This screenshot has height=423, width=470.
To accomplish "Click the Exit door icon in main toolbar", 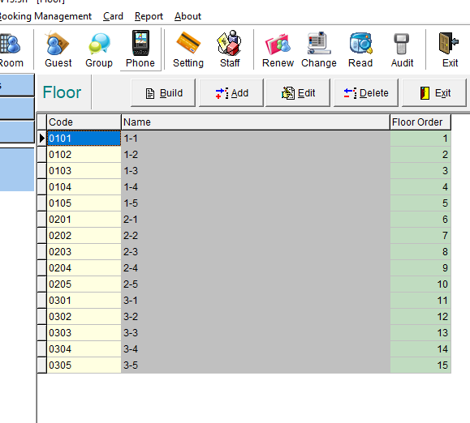I will (450, 49).
